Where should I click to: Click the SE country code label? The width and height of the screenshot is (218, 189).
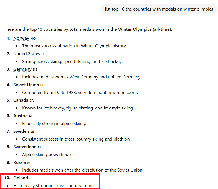pos(32,132)
